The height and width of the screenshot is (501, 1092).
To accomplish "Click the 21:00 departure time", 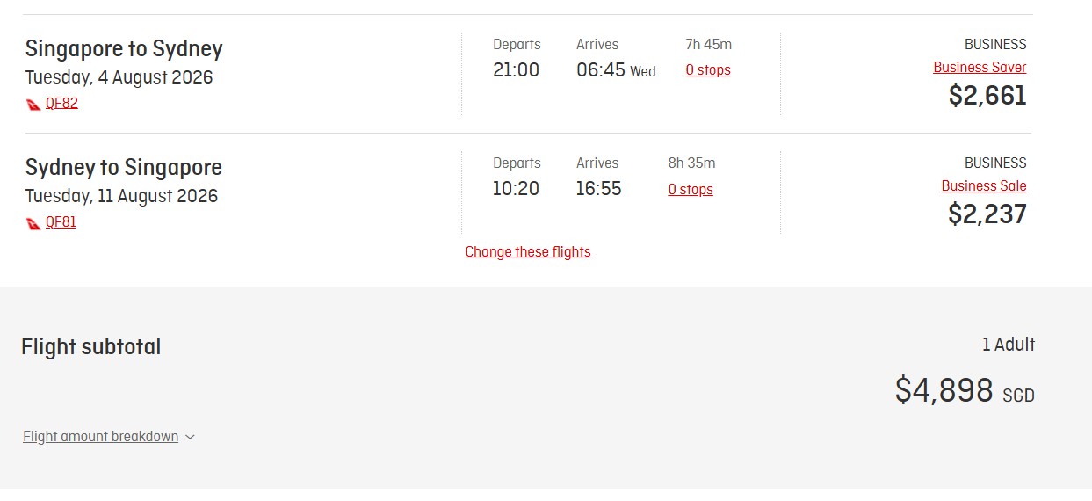I will 516,70.
